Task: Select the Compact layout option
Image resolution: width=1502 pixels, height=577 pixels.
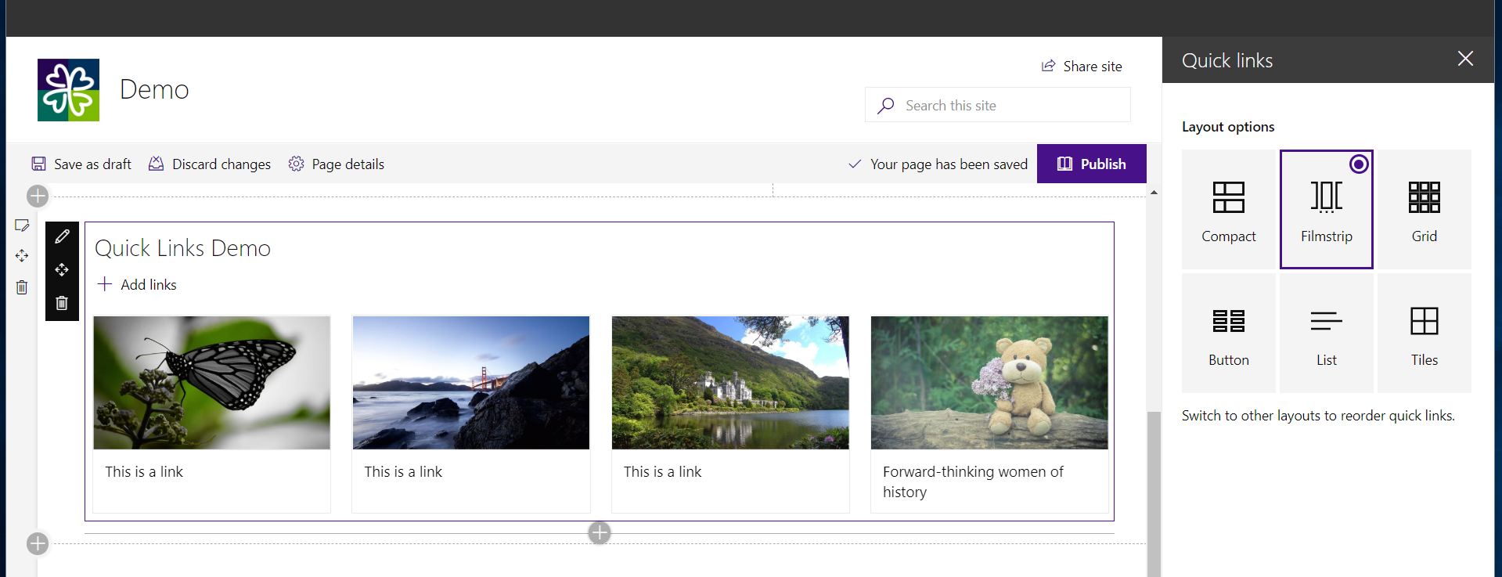Action: pyautogui.click(x=1229, y=209)
